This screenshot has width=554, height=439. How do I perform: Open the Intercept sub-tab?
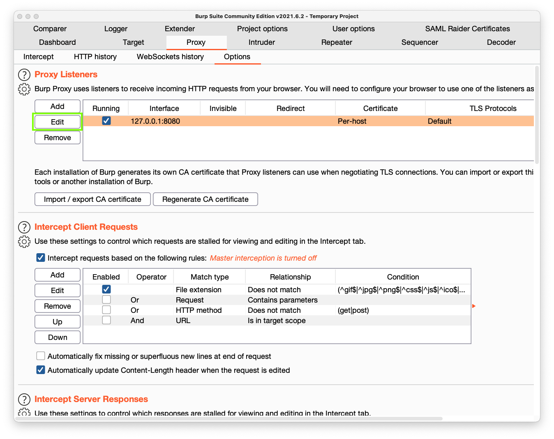pos(39,57)
